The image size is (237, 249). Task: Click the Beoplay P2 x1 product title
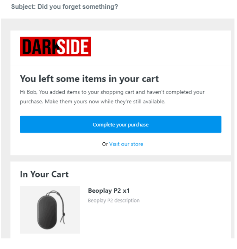[109, 191]
